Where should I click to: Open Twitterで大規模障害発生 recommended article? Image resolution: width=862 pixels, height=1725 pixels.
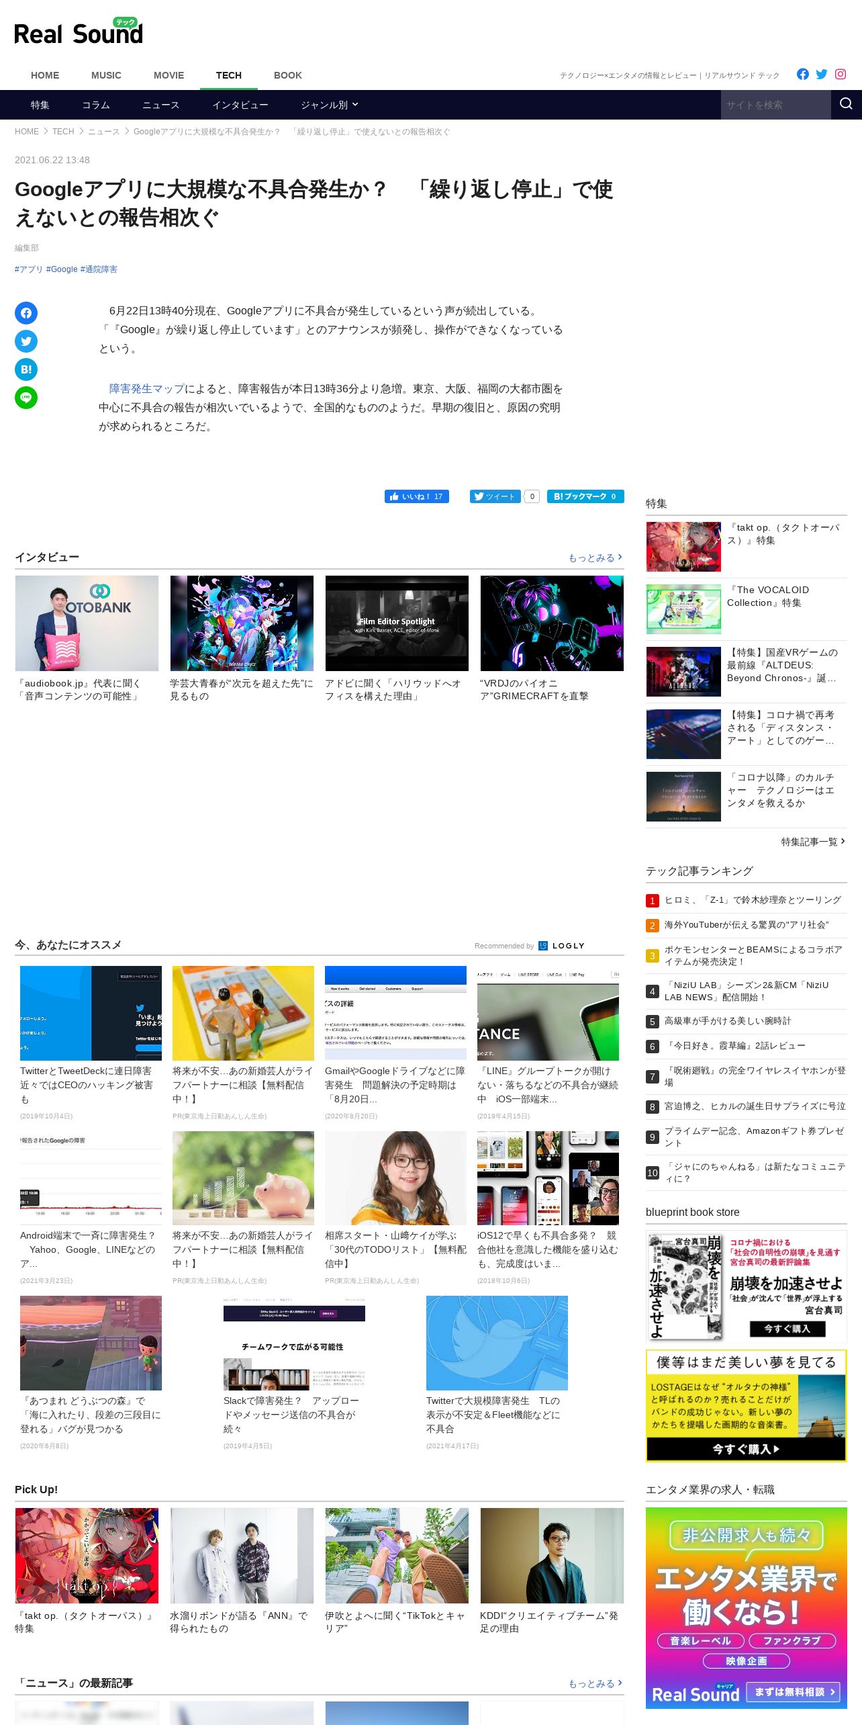497,1373
